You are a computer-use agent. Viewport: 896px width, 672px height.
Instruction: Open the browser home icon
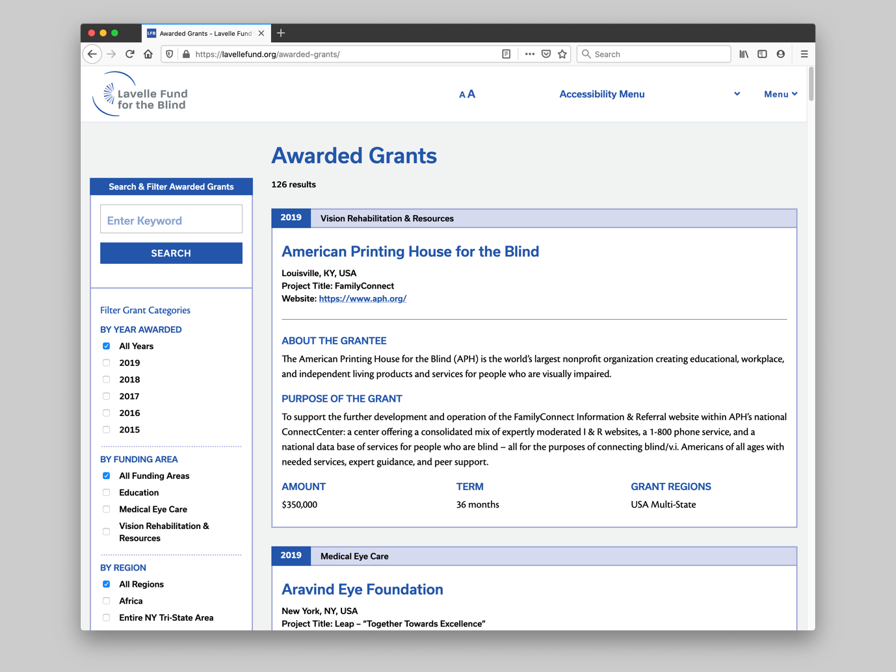(148, 54)
